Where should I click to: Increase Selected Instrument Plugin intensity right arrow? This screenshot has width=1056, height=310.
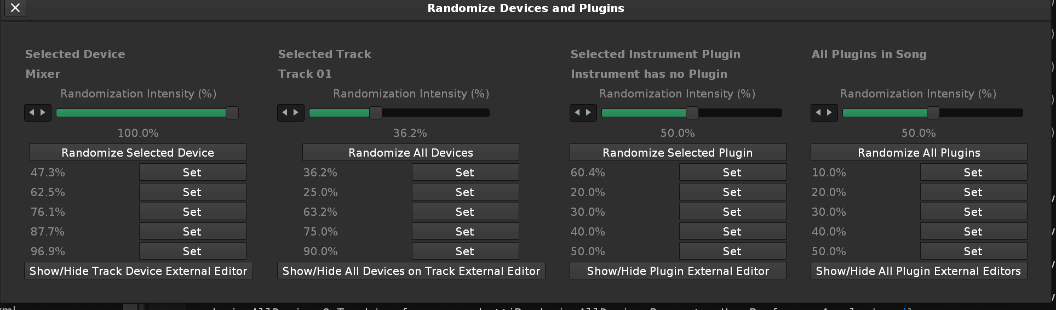(x=589, y=113)
